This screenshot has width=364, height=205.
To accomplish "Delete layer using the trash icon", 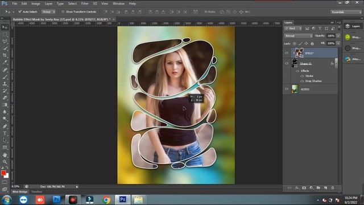I will coord(332,188).
